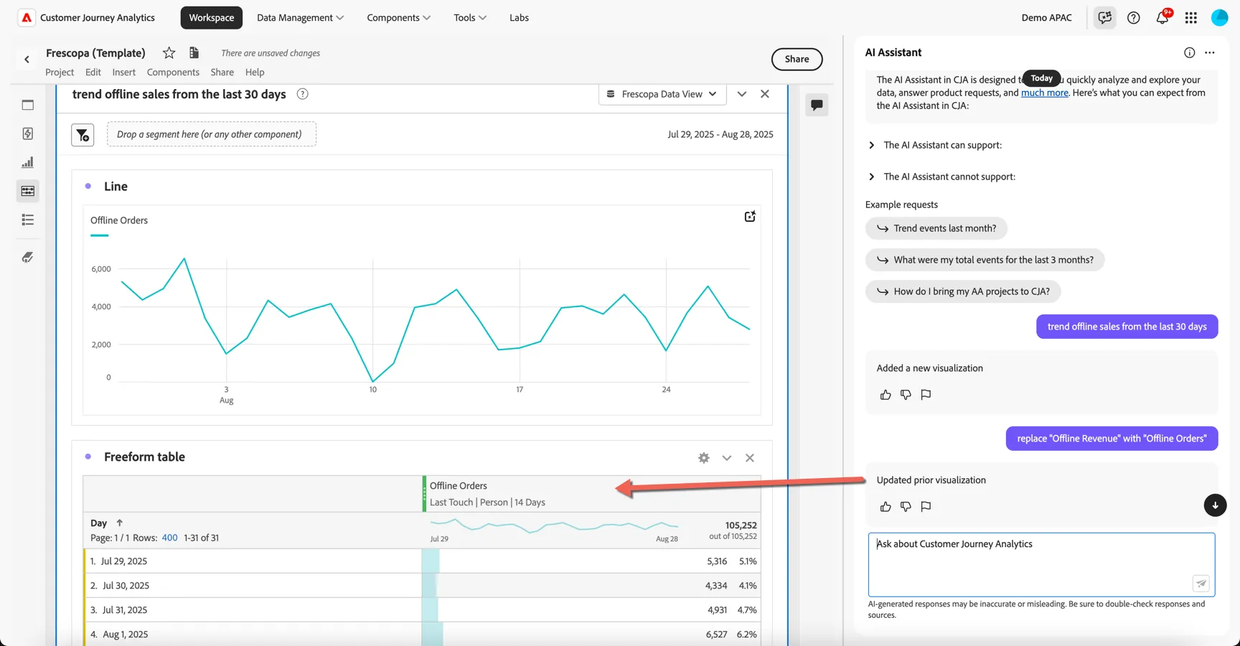
Task: Open the Frescopa Data View dropdown
Action: (x=662, y=94)
